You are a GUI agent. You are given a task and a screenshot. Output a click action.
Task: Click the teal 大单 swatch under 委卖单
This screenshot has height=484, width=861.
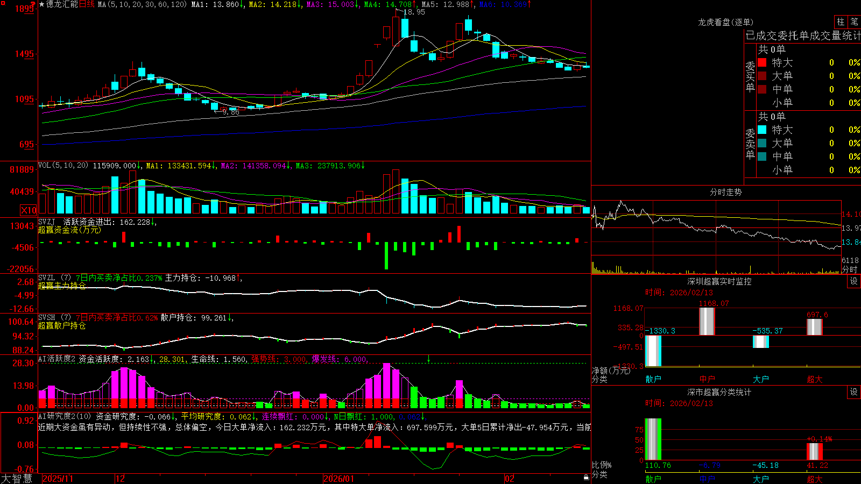(762, 143)
